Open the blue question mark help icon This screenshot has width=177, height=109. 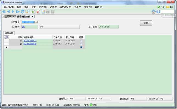pos(158,12)
